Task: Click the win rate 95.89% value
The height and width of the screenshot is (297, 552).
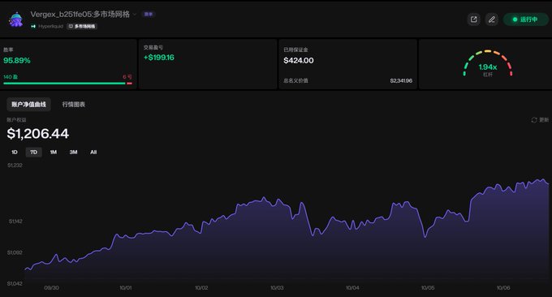Action: pyautogui.click(x=17, y=61)
